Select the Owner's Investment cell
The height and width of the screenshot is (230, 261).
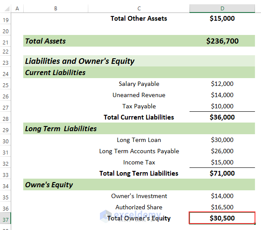139,196
